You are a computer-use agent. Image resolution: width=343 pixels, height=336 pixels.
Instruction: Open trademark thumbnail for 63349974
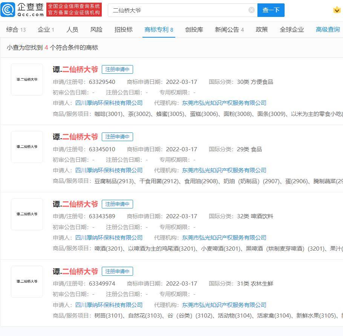(27, 281)
